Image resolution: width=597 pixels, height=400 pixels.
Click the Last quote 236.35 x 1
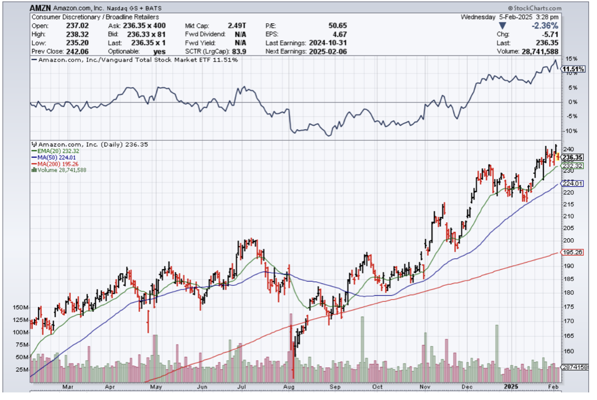[148, 43]
